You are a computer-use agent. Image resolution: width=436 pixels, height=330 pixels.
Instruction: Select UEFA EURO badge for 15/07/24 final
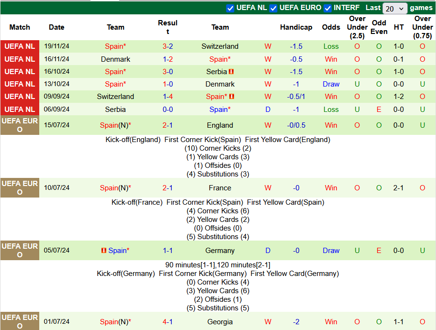click(x=20, y=125)
